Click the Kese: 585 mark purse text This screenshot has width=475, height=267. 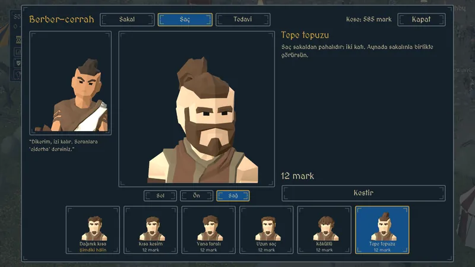[x=369, y=20]
